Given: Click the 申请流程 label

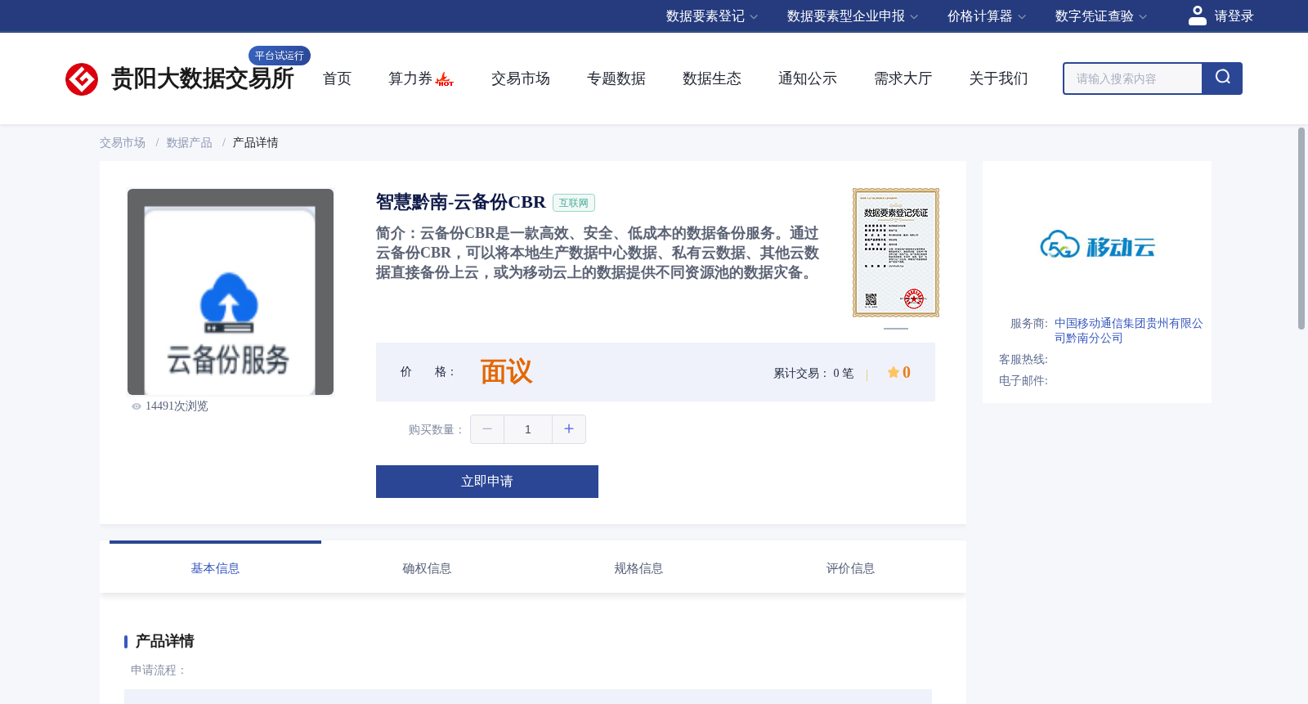Looking at the screenshot, I should (159, 670).
